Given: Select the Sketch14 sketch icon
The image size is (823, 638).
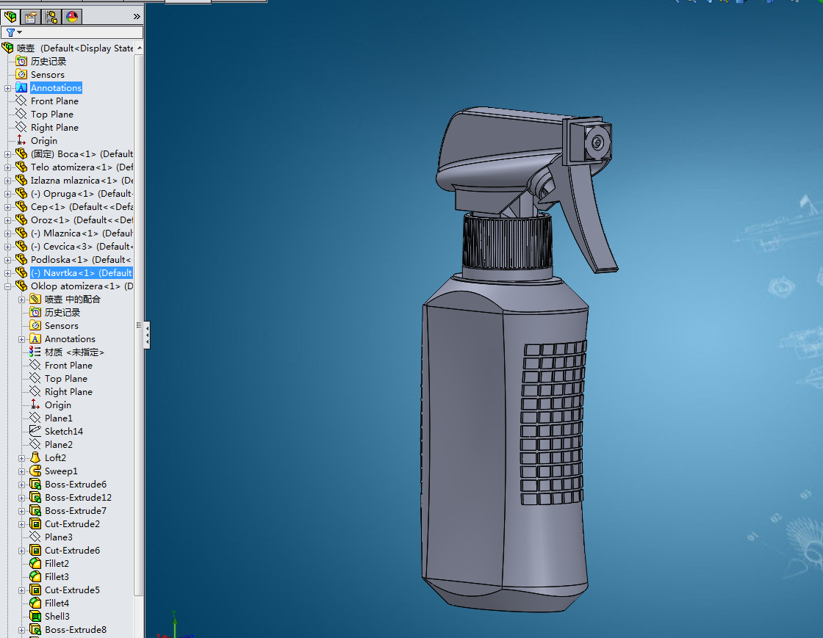Looking at the screenshot, I should [35, 431].
